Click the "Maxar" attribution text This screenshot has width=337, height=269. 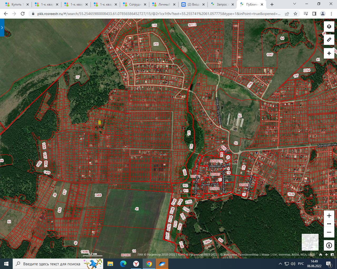coord(265,255)
